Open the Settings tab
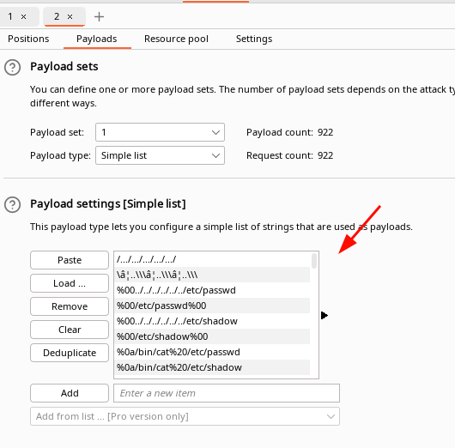 tap(254, 39)
